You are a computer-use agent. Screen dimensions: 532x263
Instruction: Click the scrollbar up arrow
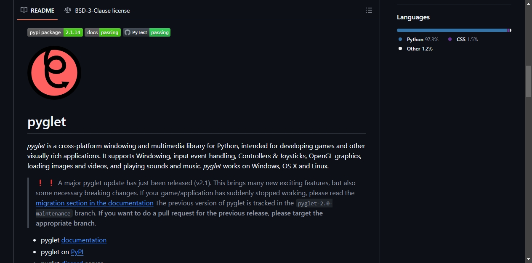coord(528,3)
